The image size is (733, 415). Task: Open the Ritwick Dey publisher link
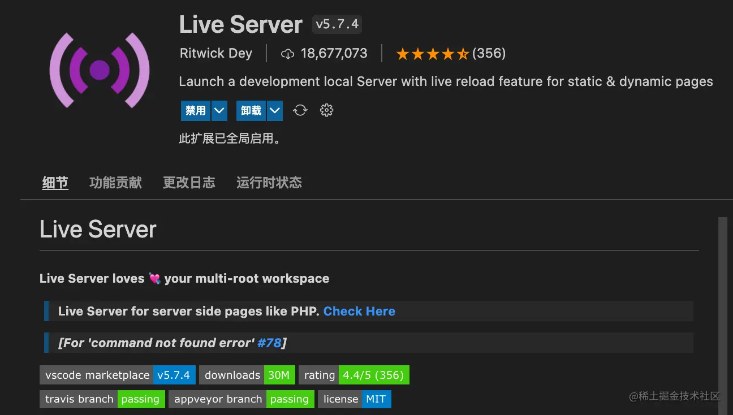pyautogui.click(x=216, y=54)
